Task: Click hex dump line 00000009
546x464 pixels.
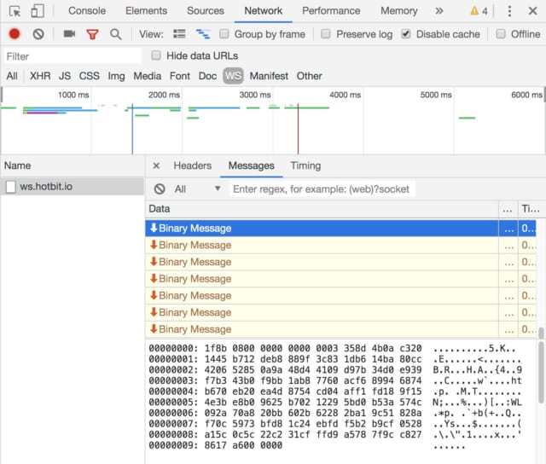Action: [x=306, y=445]
